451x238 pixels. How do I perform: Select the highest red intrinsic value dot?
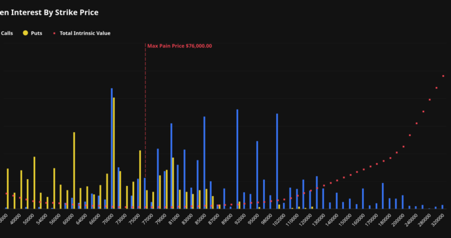pos(443,76)
